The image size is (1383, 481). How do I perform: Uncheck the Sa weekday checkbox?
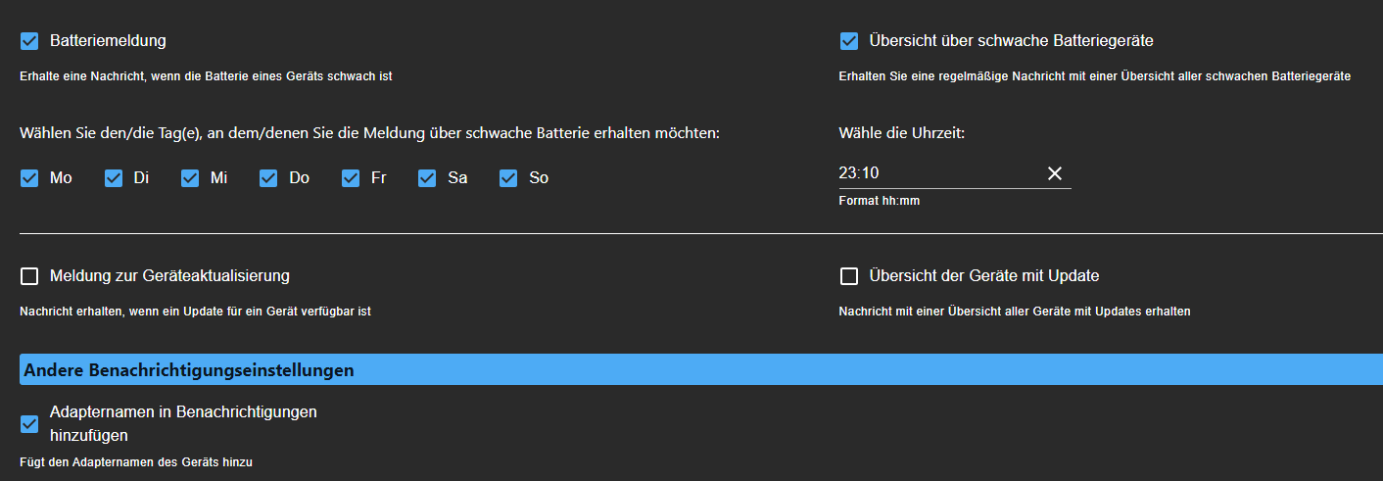click(x=427, y=178)
